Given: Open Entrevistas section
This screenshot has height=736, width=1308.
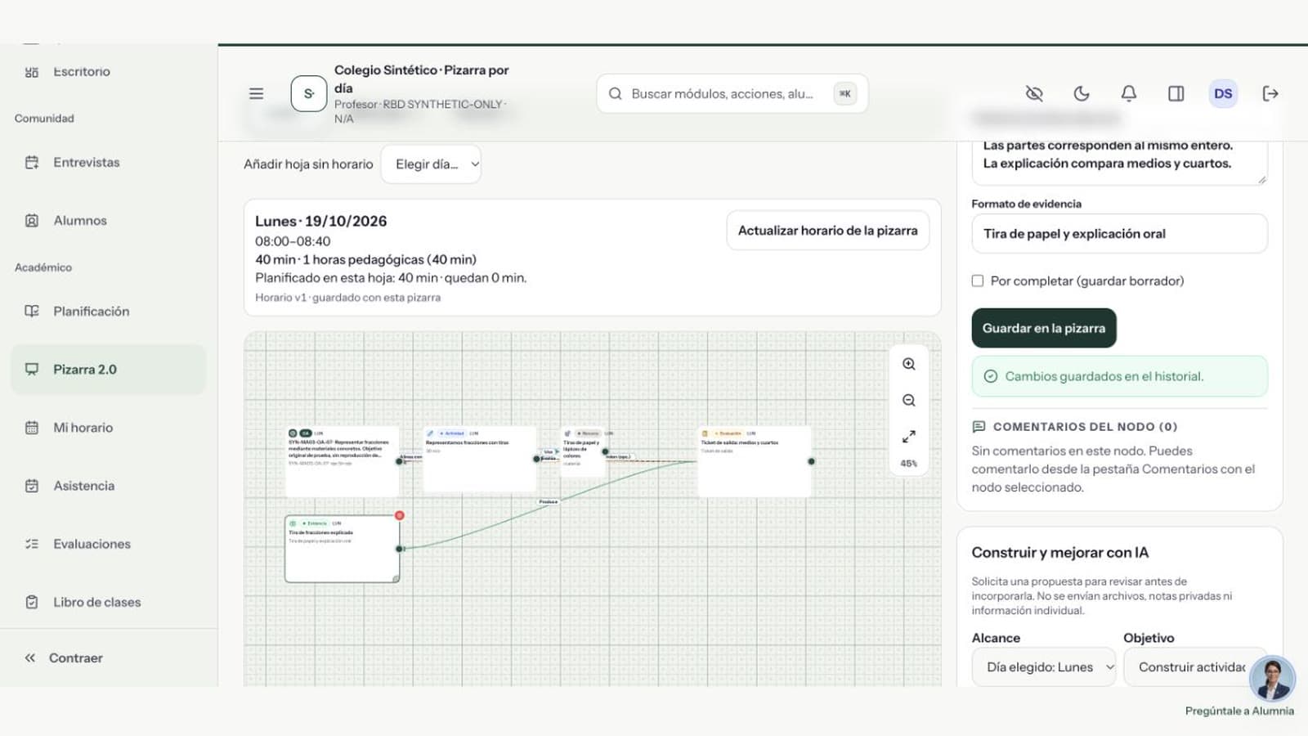Looking at the screenshot, I should (109, 162).
